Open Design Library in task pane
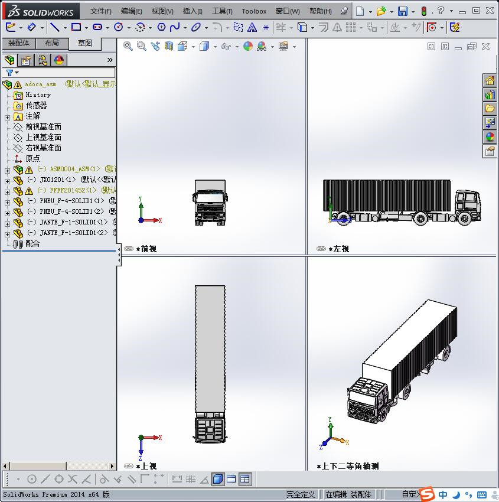The width and height of the screenshot is (499, 502). pyautogui.click(x=490, y=94)
